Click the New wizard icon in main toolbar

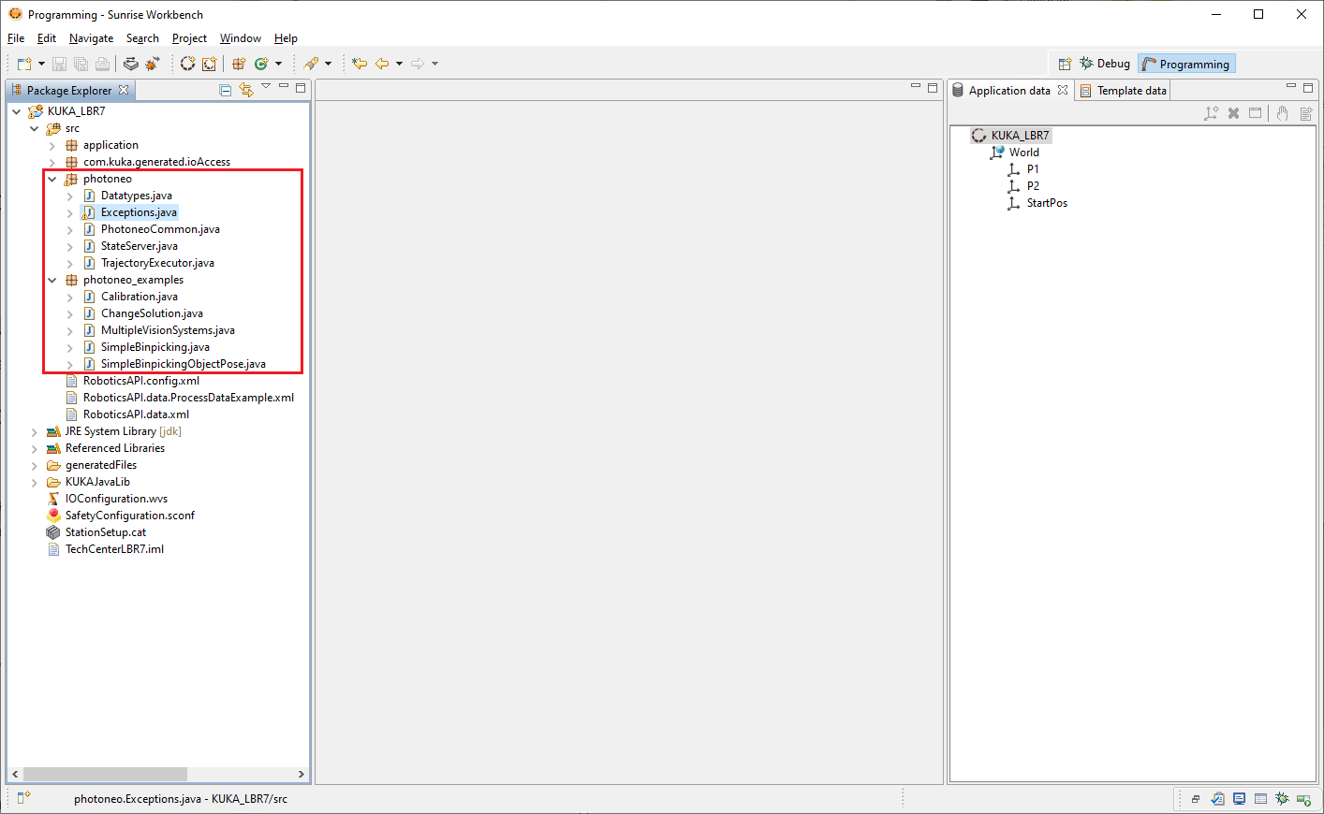pyautogui.click(x=24, y=64)
